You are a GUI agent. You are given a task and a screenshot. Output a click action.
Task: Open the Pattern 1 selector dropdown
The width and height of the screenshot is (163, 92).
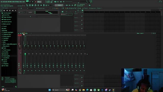(59, 5)
